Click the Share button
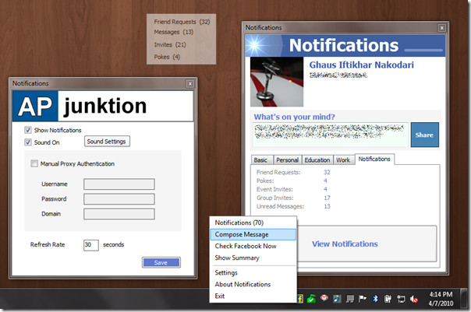471x312 pixels. (x=424, y=135)
